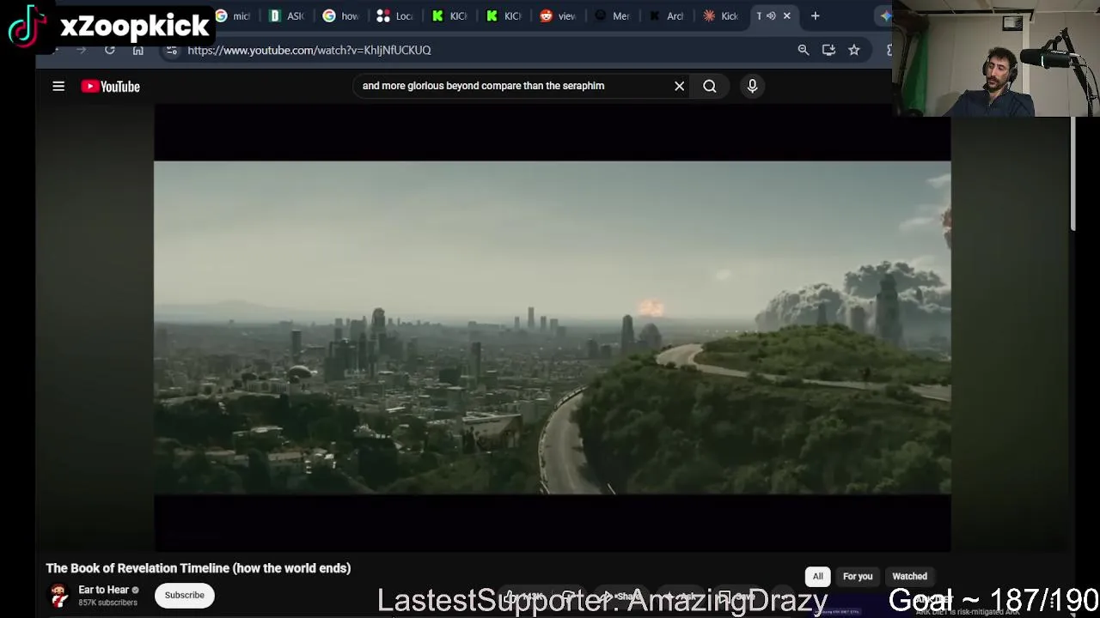Open a new browser tab

816,15
